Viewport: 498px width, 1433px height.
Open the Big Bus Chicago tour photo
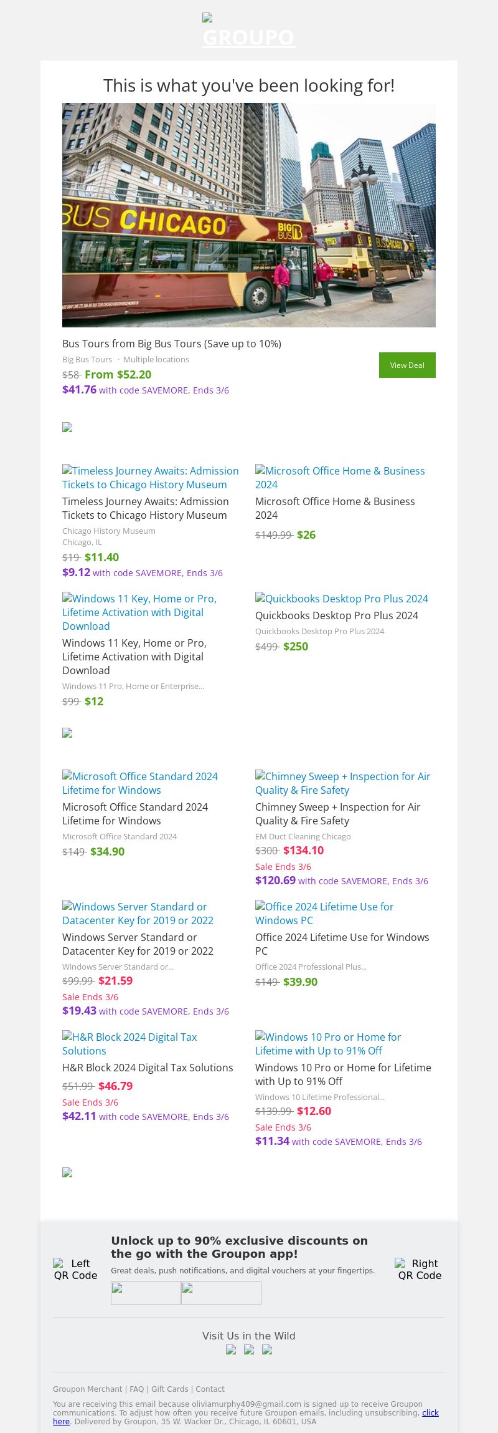tap(249, 215)
